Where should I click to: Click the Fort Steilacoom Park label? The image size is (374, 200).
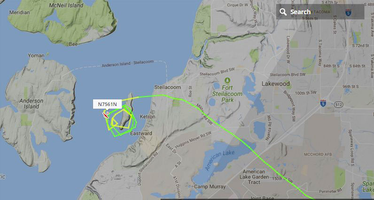pos(227,94)
